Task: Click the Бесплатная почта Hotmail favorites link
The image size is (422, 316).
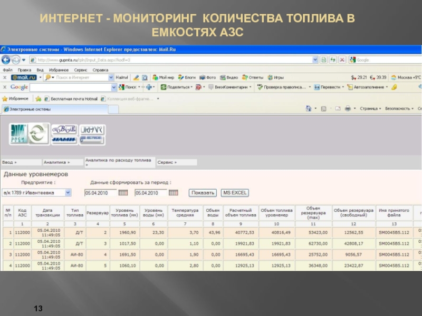Action: pos(68,98)
